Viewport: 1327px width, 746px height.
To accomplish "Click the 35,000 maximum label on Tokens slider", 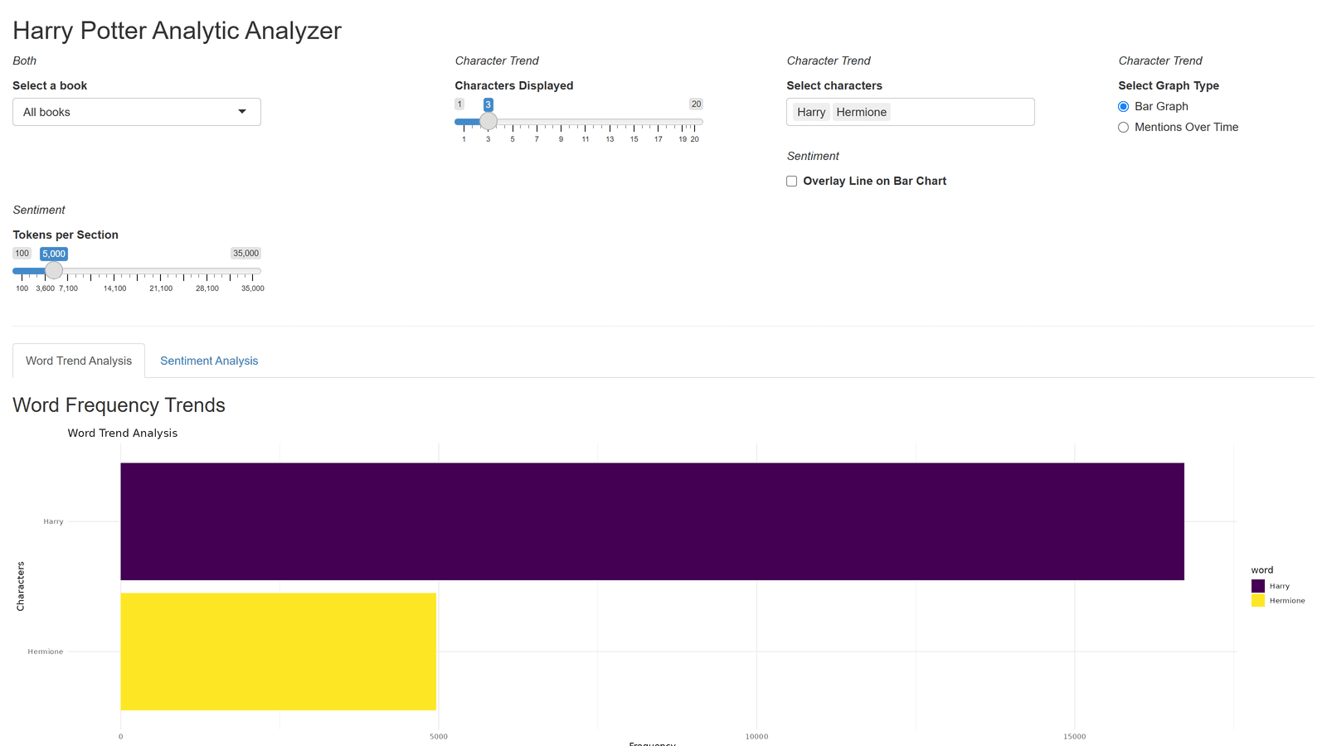I will pyautogui.click(x=246, y=254).
